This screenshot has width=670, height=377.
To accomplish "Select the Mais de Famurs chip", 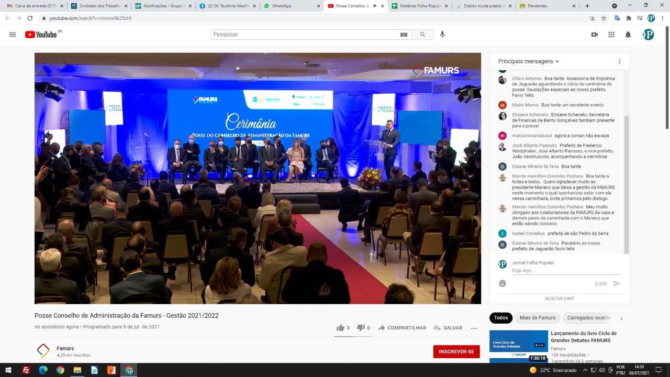I will [x=538, y=318].
